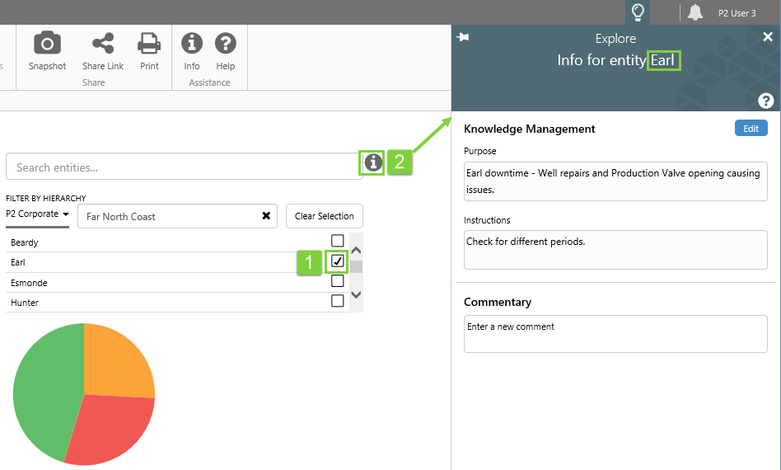Check the Beardy entity checkbox

tap(337, 242)
